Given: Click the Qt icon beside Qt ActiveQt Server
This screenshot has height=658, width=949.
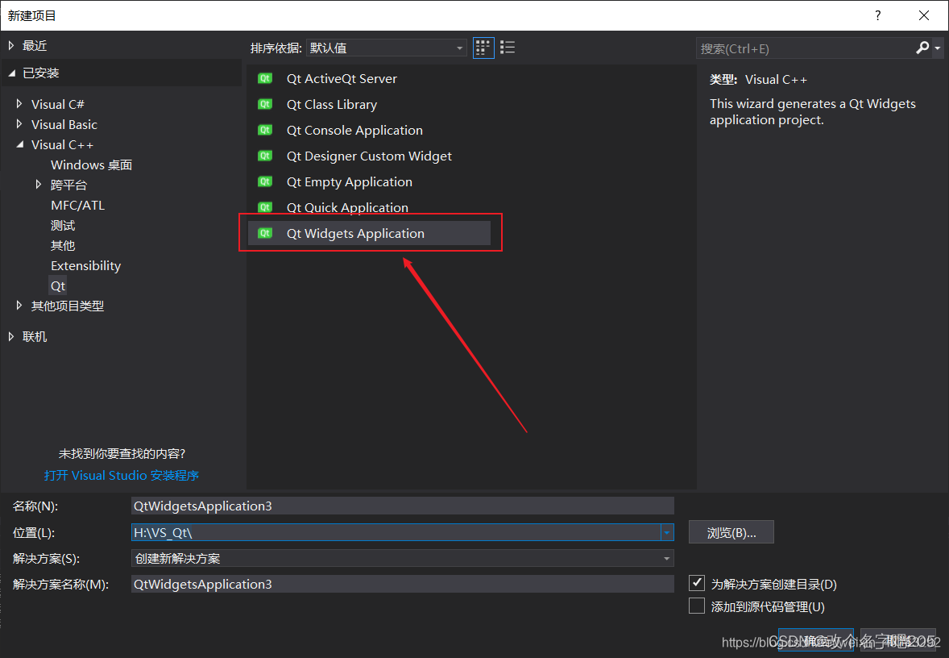Looking at the screenshot, I should [x=265, y=78].
